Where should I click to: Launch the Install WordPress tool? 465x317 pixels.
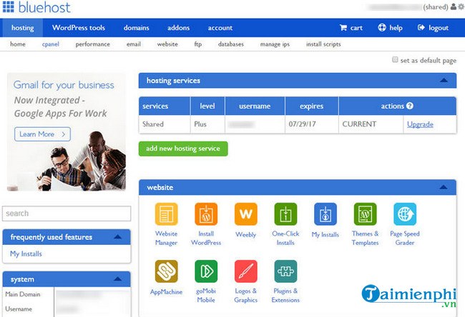(206, 214)
